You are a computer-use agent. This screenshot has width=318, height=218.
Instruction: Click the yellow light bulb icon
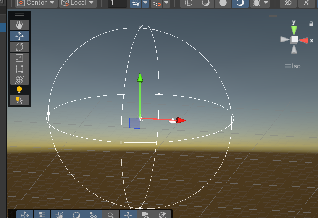[19, 89]
